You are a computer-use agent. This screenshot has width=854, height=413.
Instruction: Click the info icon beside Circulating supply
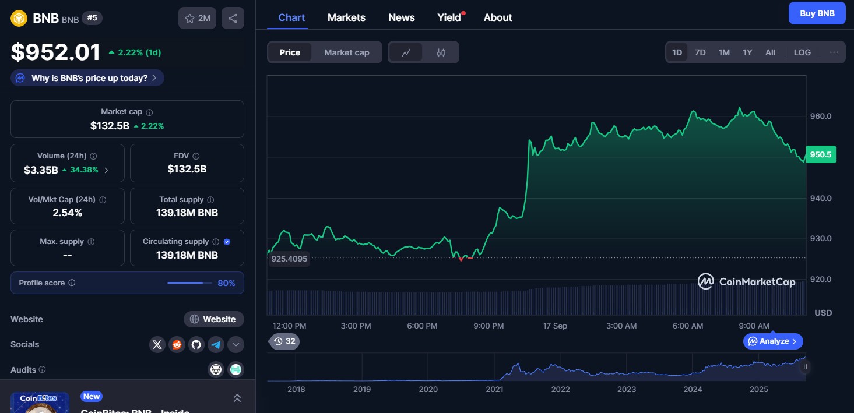(216, 242)
